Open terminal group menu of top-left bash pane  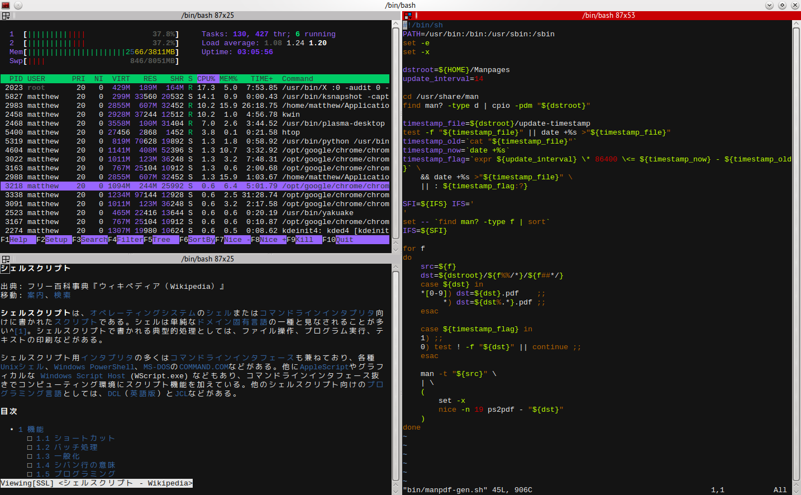coord(6,16)
